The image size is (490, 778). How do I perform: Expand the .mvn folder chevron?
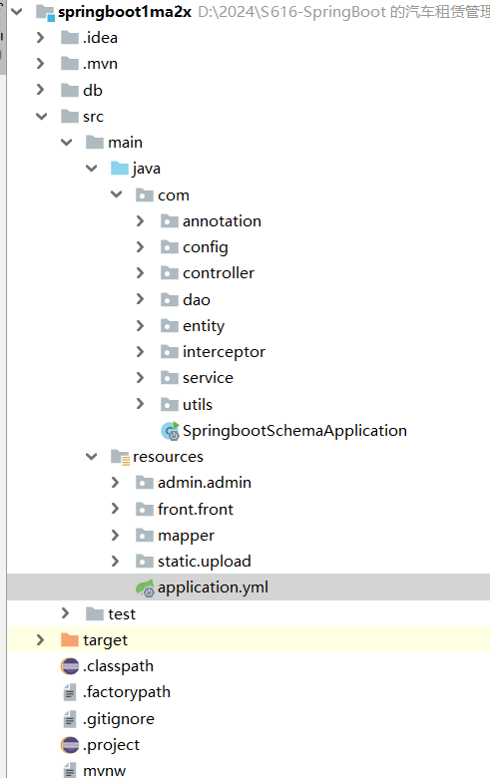point(41,64)
